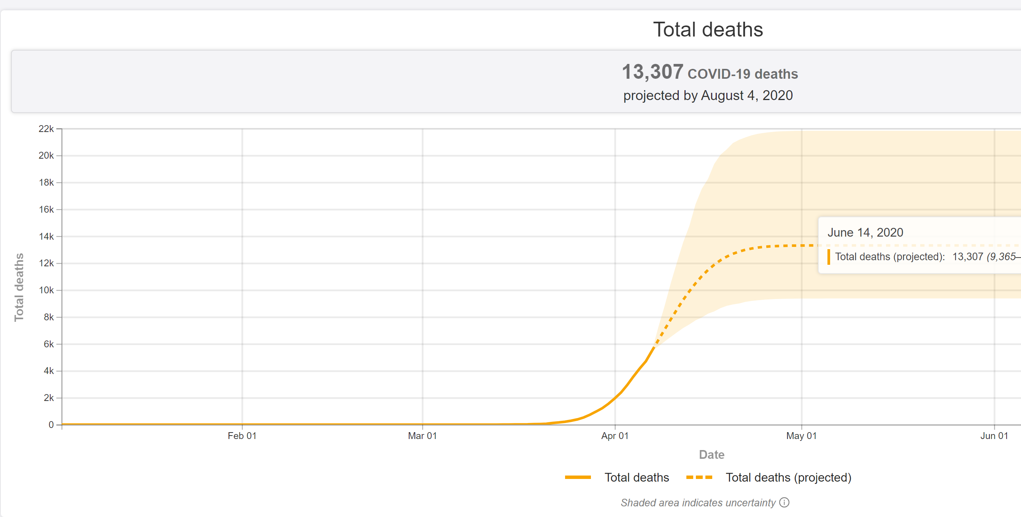Click the solid orange legend line

point(578,477)
